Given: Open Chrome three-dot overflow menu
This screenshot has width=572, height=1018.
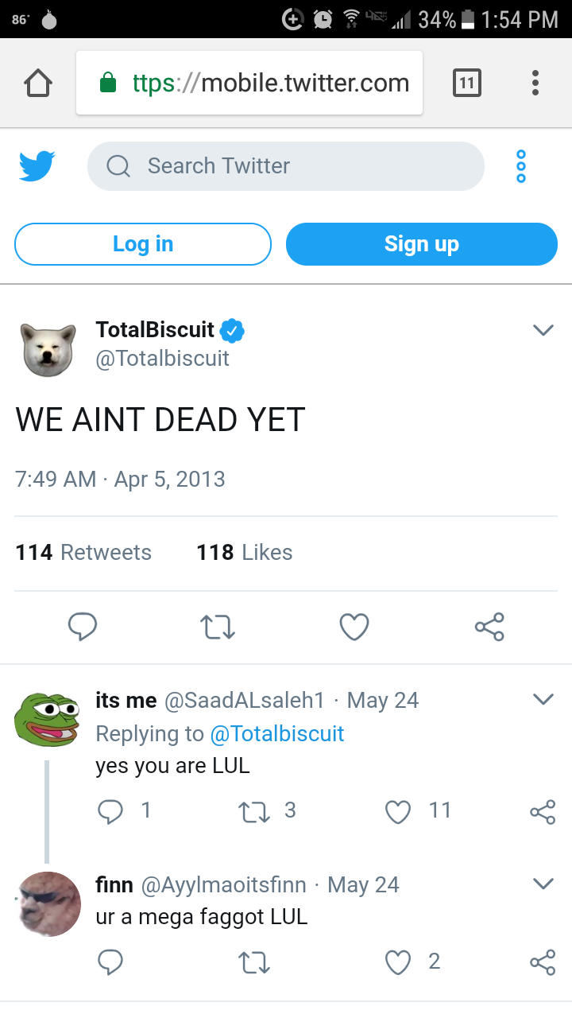Looking at the screenshot, I should tap(535, 83).
